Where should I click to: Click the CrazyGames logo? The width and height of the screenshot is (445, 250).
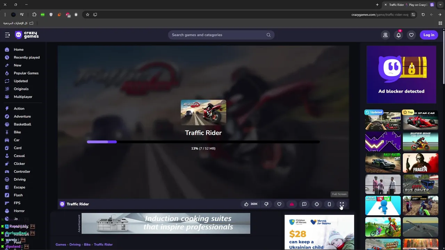[x=27, y=35]
